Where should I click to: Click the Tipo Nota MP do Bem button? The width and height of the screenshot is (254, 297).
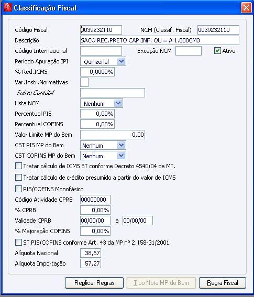[161, 283]
